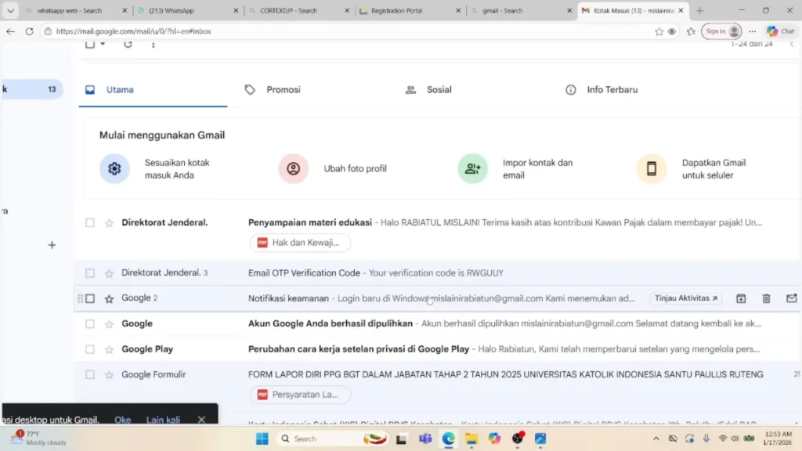This screenshot has height=451, width=802.
Task: Select checkbox for Google Play email
Action: pos(90,349)
